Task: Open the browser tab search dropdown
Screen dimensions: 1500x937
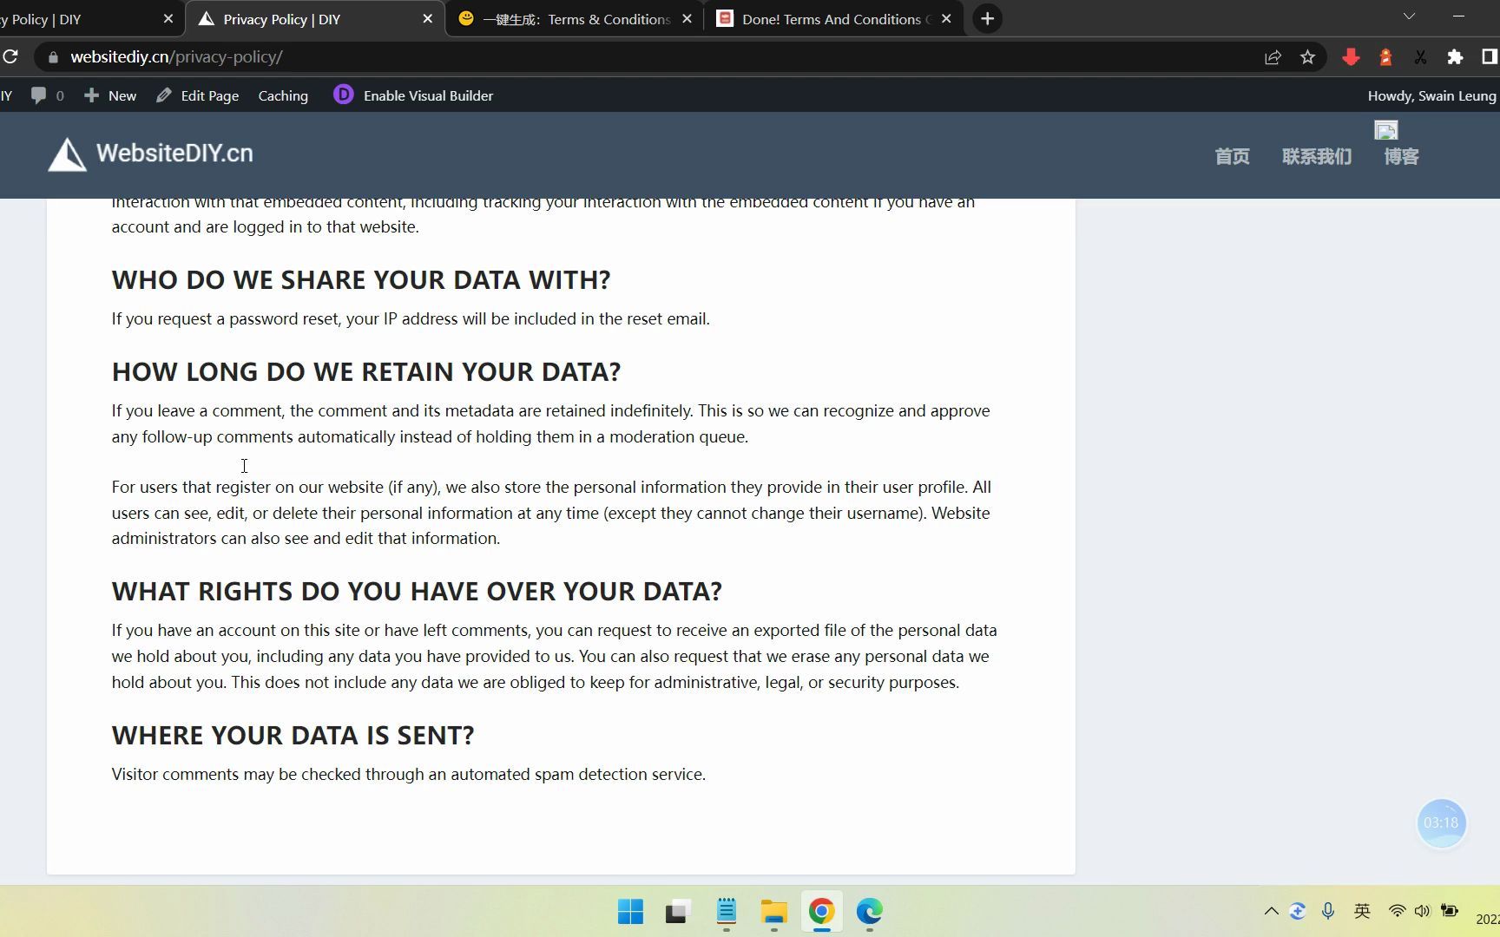Action: click(1407, 16)
